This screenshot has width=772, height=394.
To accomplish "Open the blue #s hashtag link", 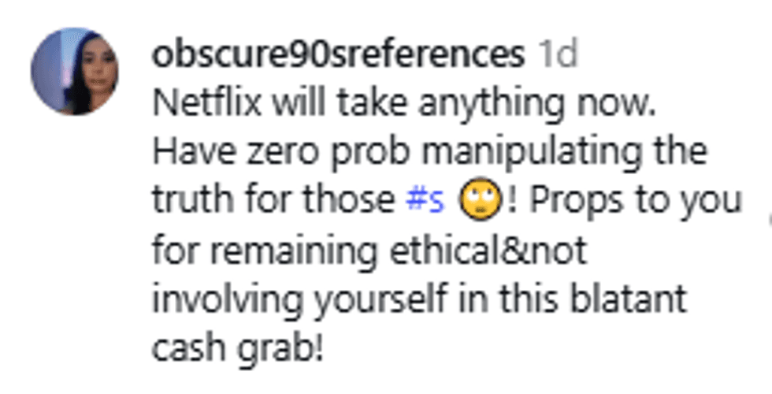I will point(425,202).
